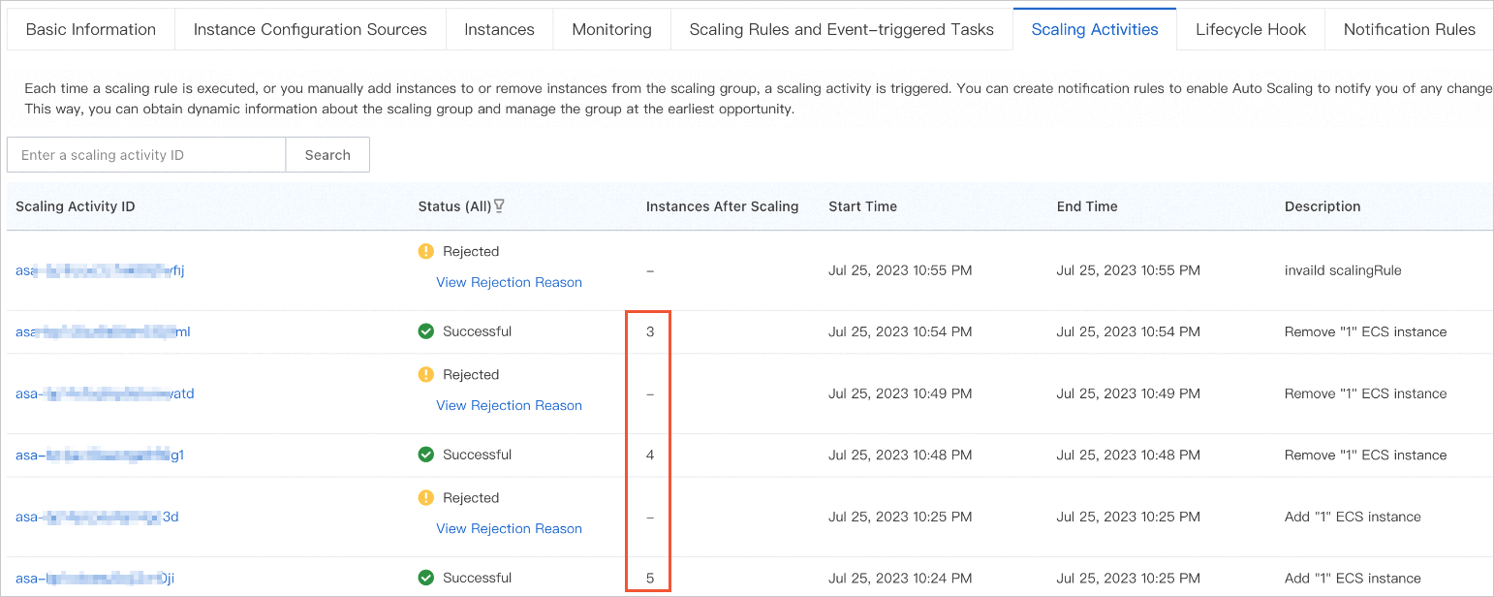View Rejection Reason for 10:55 PM activity
This screenshot has width=1494, height=597.
[x=509, y=282]
